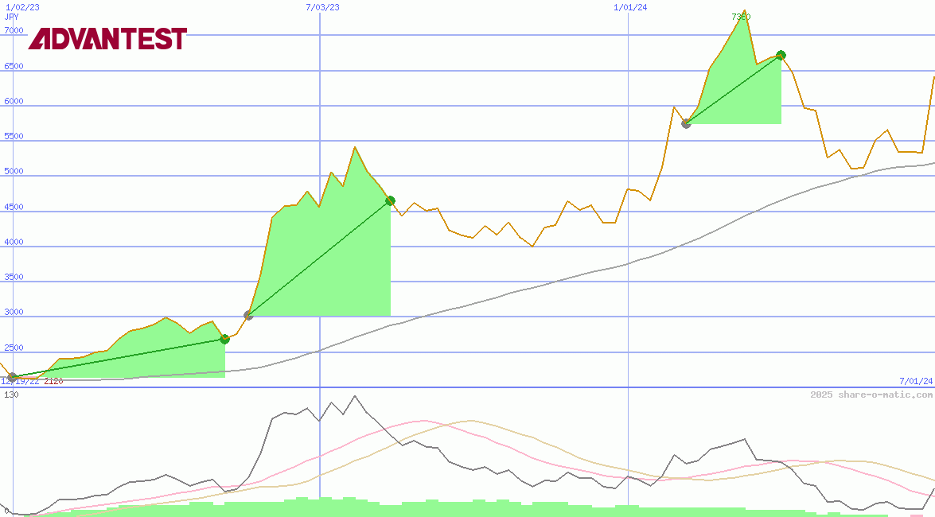Click the 1/02/23 start date label
Image resolution: width=935 pixels, height=517 pixels.
click(x=22, y=7)
